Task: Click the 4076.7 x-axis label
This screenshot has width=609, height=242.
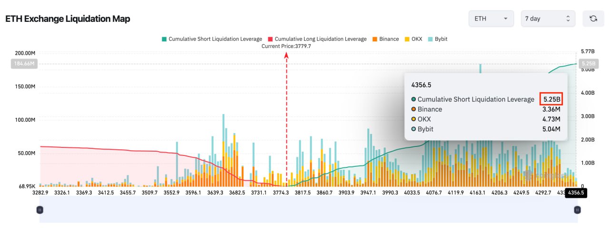Action: tap(433, 193)
